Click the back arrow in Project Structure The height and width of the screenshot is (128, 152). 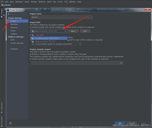coord(9,14)
